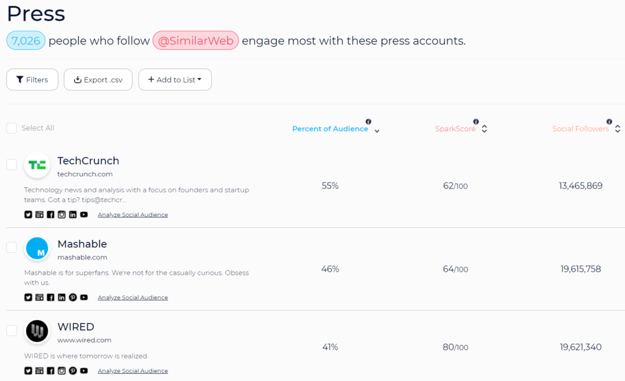
Task: Open TechCrunch's Twitter profile icon
Action: (28, 214)
